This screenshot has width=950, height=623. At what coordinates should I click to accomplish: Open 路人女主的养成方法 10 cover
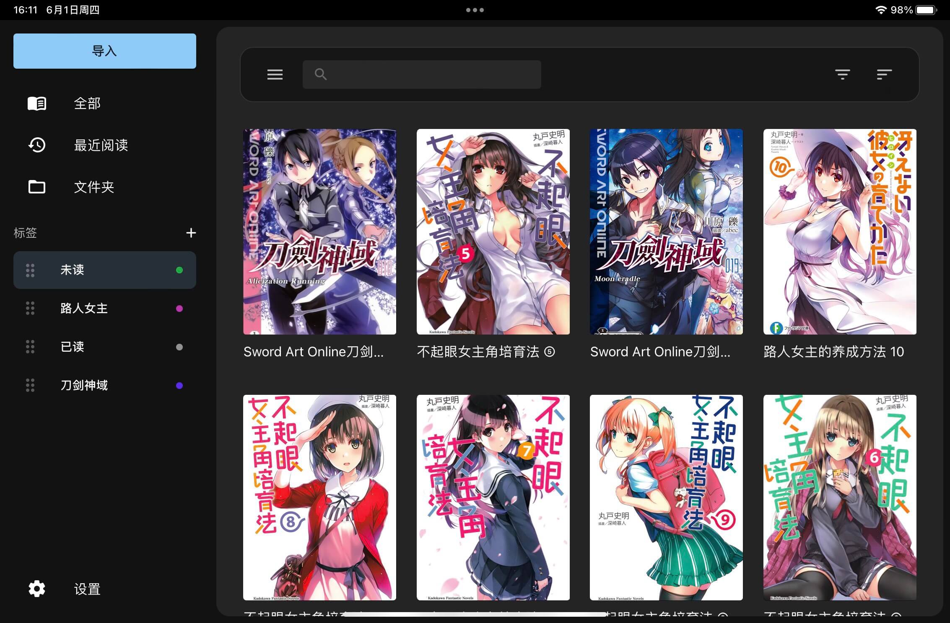coord(839,232)
